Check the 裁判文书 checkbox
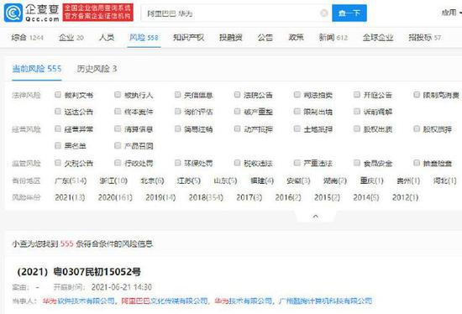The image size is (462, 314). [x=58, y=95]
